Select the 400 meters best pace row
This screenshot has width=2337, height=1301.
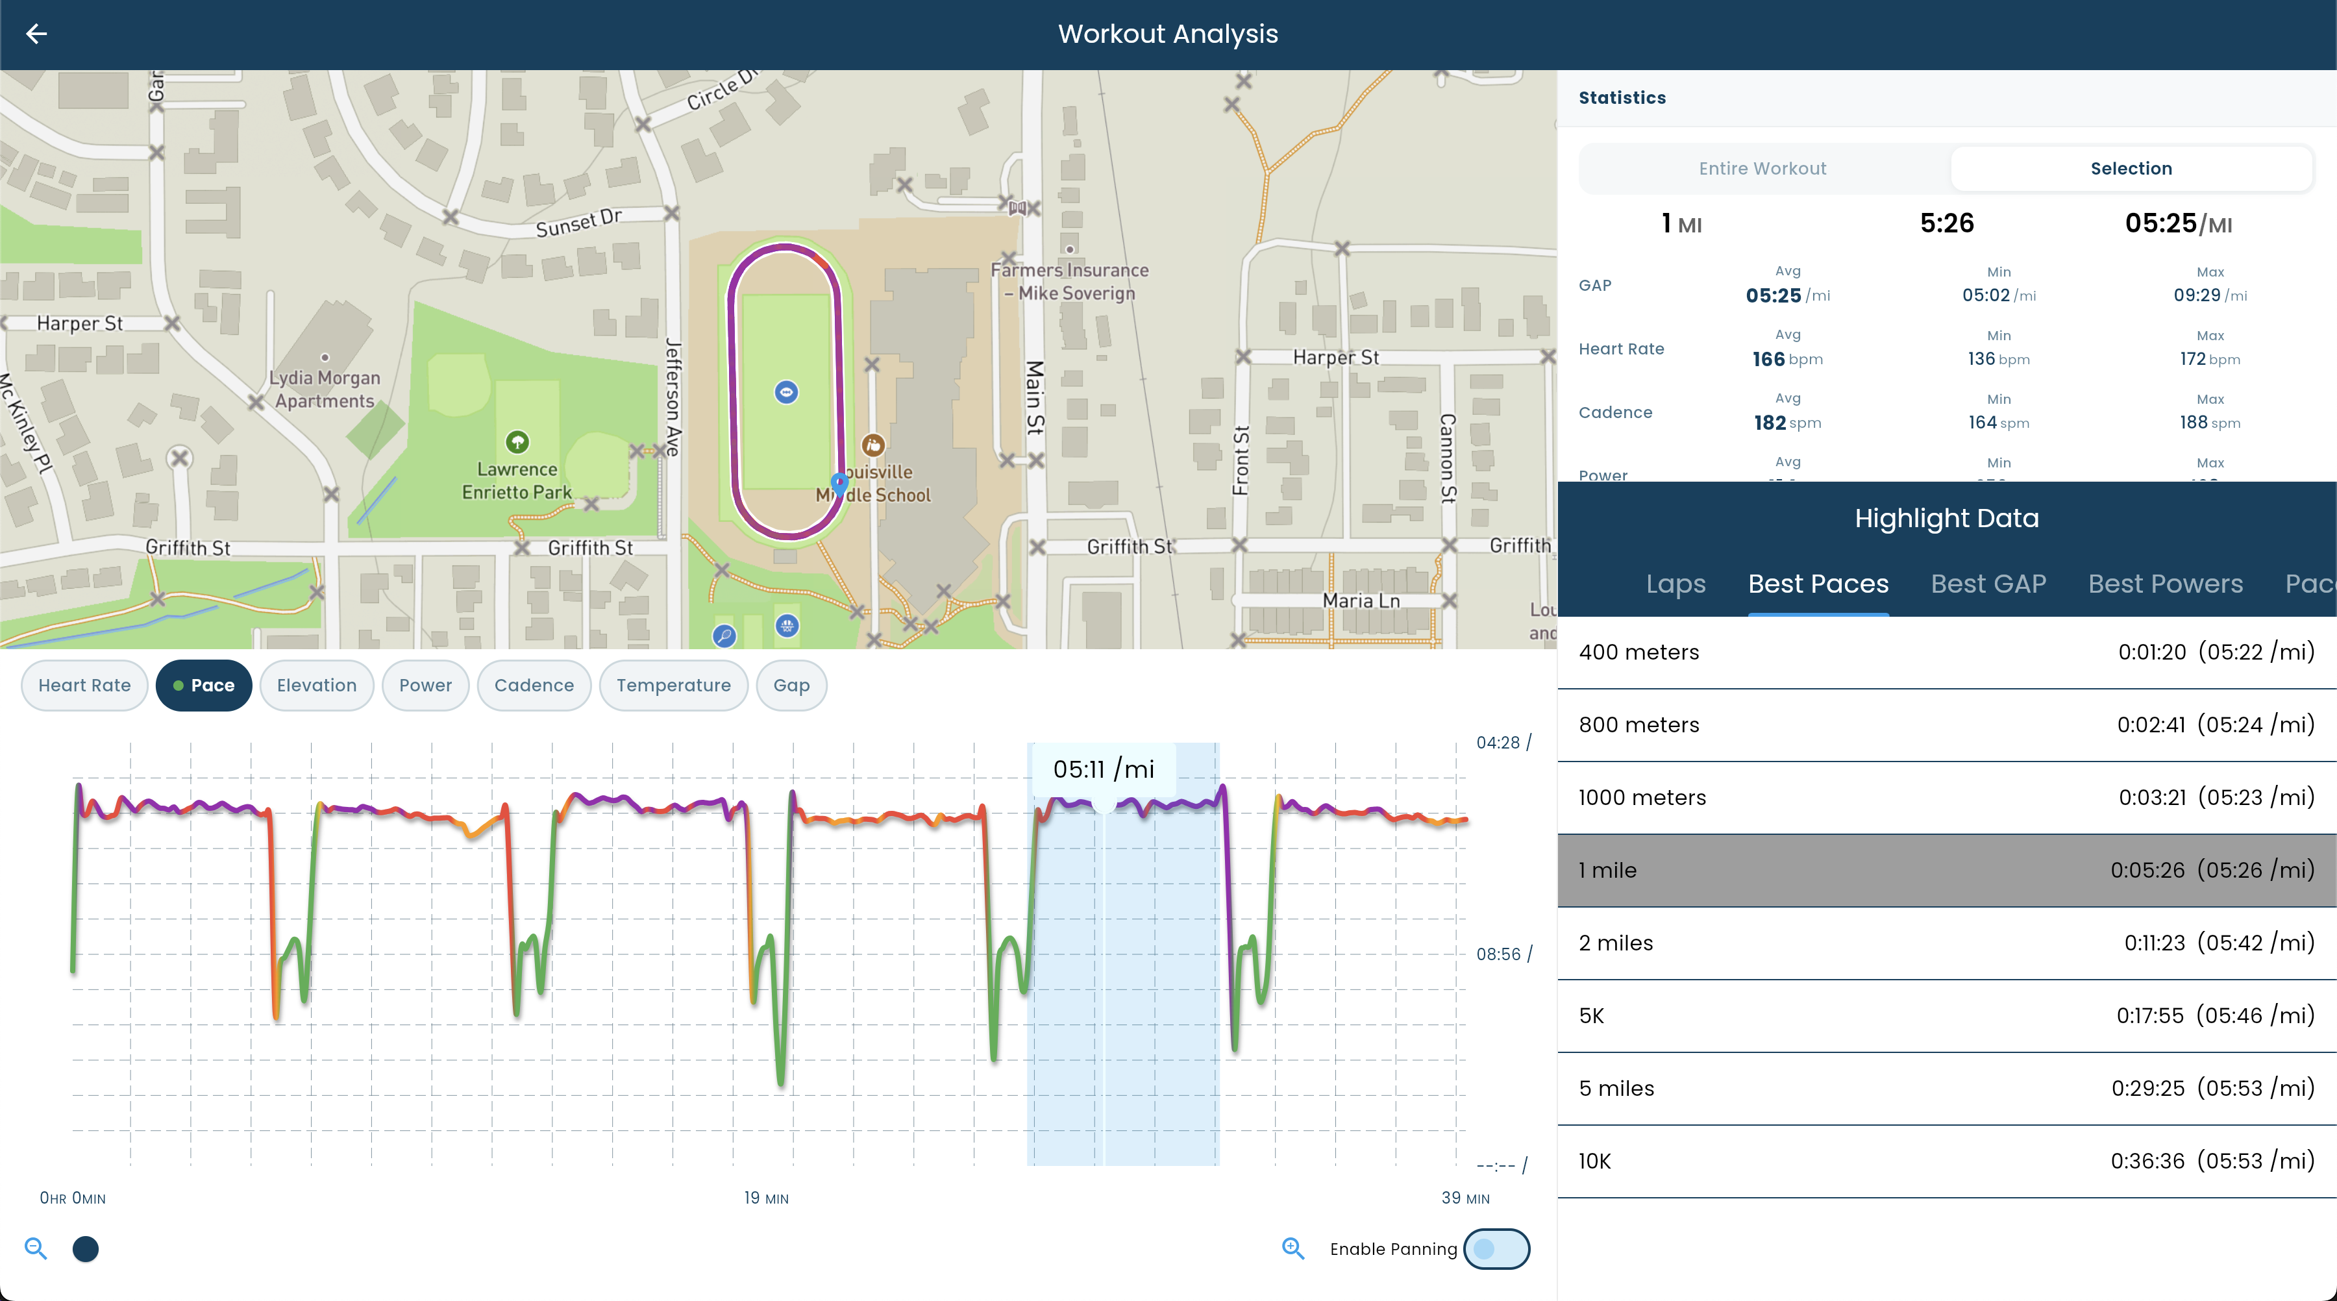pos(1946,652)
